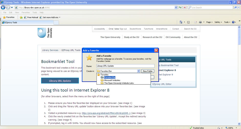Open the Free Hotmail favorites link

click(31, 17)
